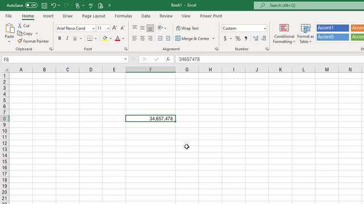Image resolution: width=364 pixels, height=204 pixels.
Task: Click the formula bar showing 34657478
Action: (x=269, y=59)
